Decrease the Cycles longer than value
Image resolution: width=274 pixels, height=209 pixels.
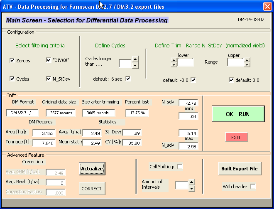point(135,66)
